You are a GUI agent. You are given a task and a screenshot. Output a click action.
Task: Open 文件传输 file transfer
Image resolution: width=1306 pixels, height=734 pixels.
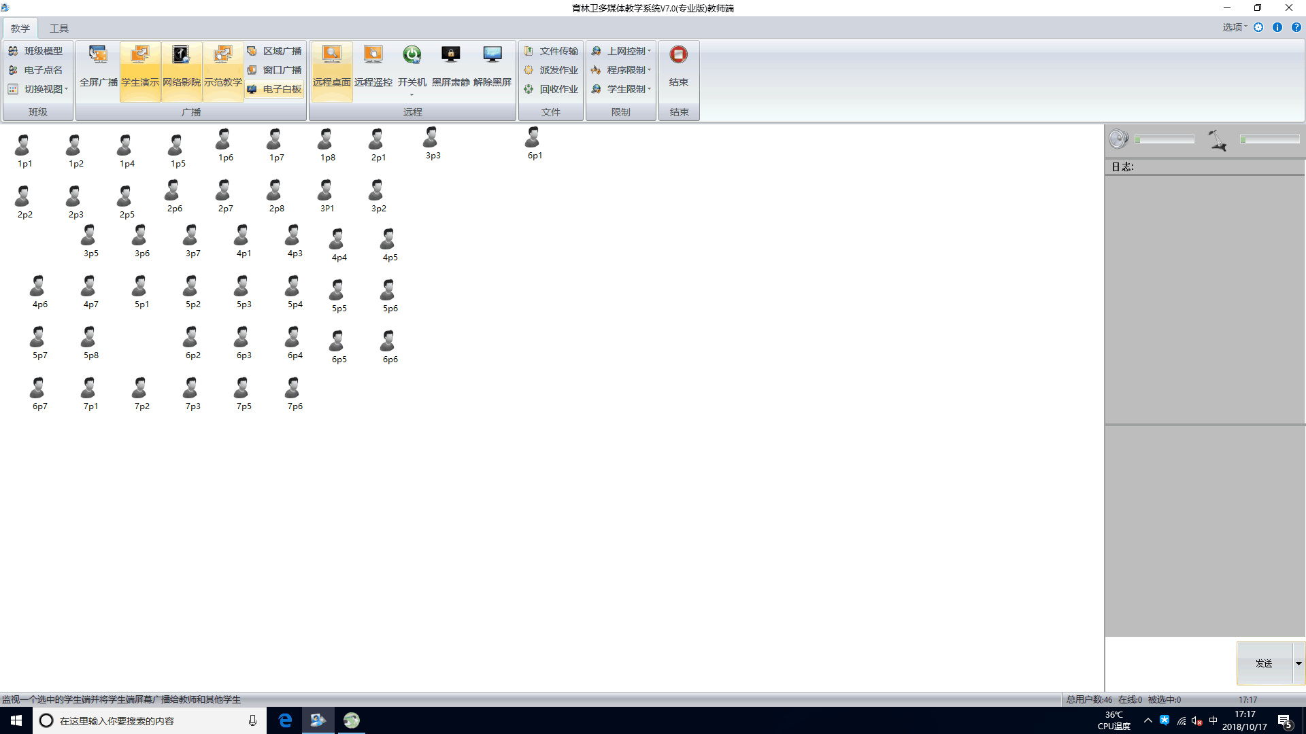(551, 51)
